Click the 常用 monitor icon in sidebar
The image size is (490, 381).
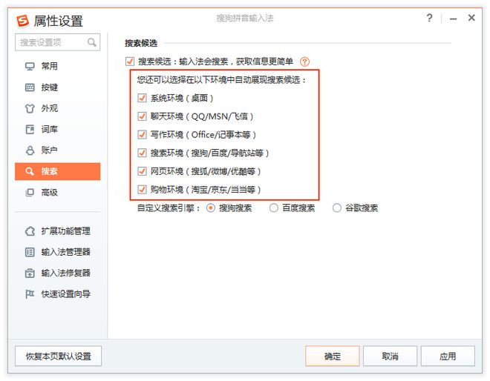pos(30,66)
